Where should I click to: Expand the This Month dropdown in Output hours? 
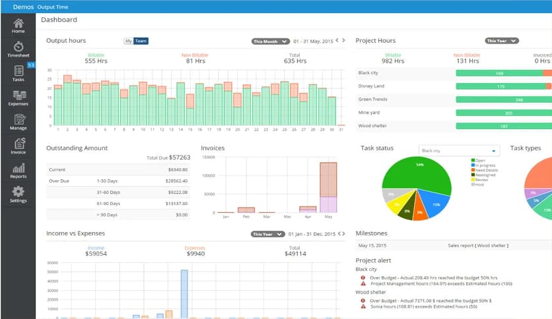click(270, 41)
